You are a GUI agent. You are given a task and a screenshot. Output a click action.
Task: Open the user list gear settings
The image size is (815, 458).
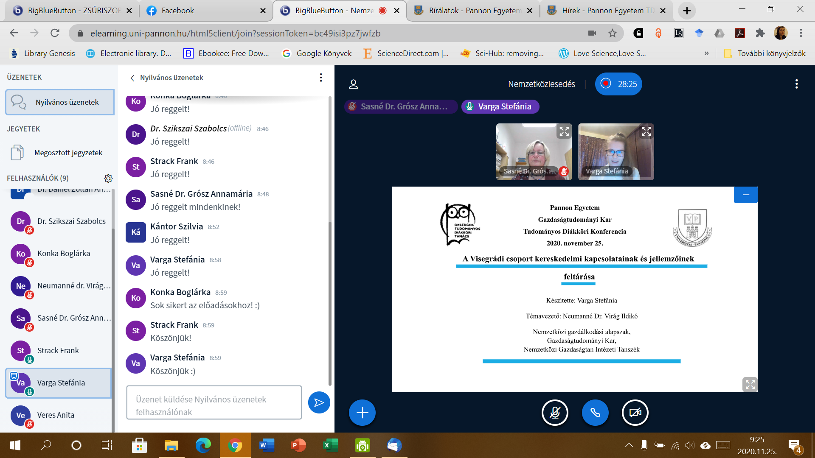coord(108,178)
